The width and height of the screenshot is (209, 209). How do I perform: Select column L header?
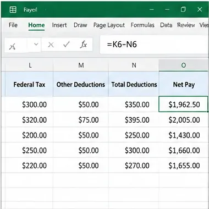click(29, 65)
